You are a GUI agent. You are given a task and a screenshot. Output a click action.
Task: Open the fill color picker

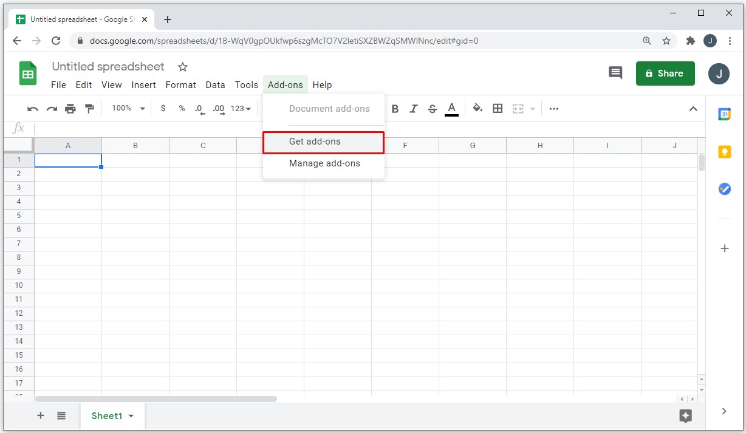point(477,109)
